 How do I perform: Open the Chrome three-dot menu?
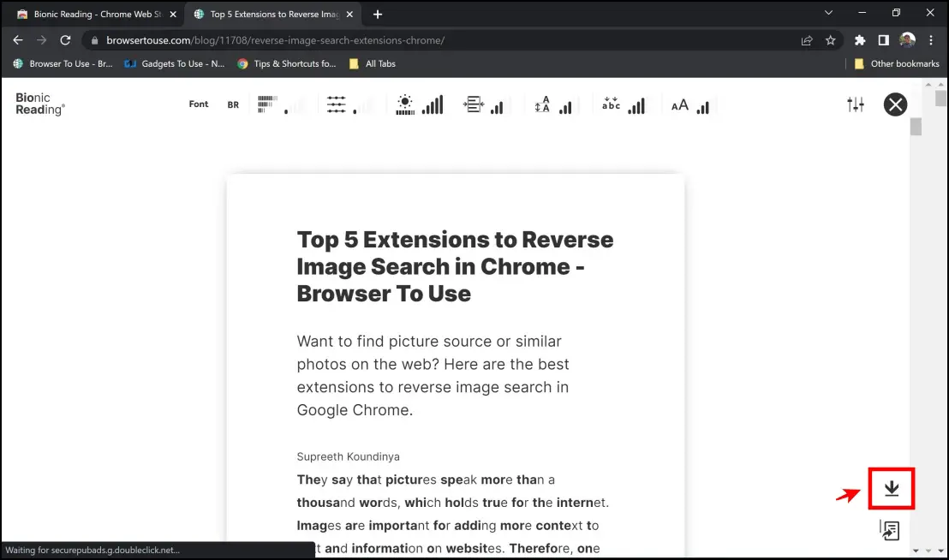(x=931, y=40)
